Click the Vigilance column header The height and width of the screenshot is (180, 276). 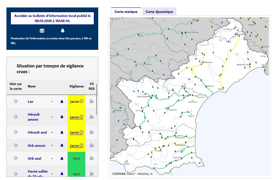click(76, 86)
